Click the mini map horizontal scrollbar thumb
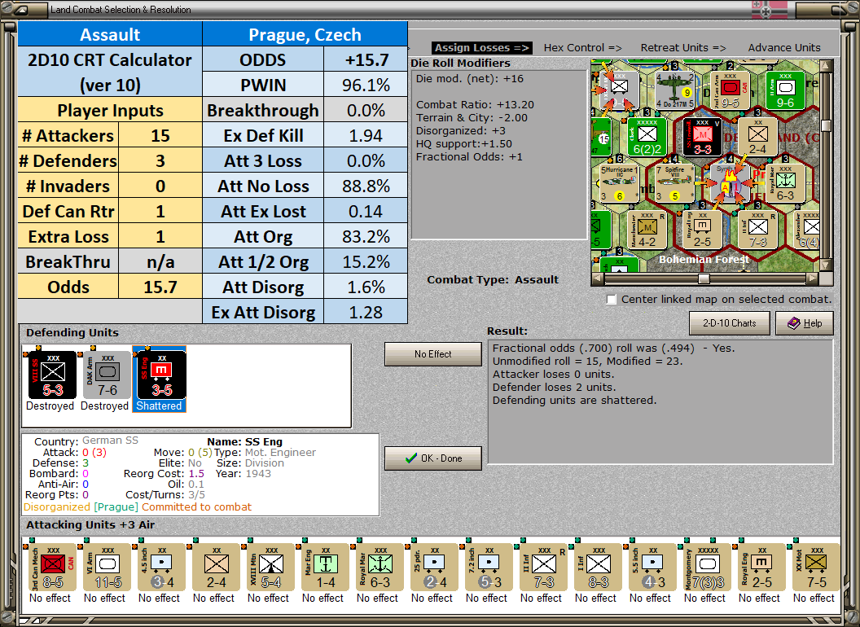This screenshot has width=860, height=627. click(704, 278)
